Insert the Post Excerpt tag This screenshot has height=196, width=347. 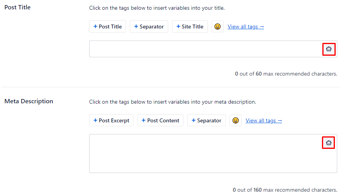[111, 120]
